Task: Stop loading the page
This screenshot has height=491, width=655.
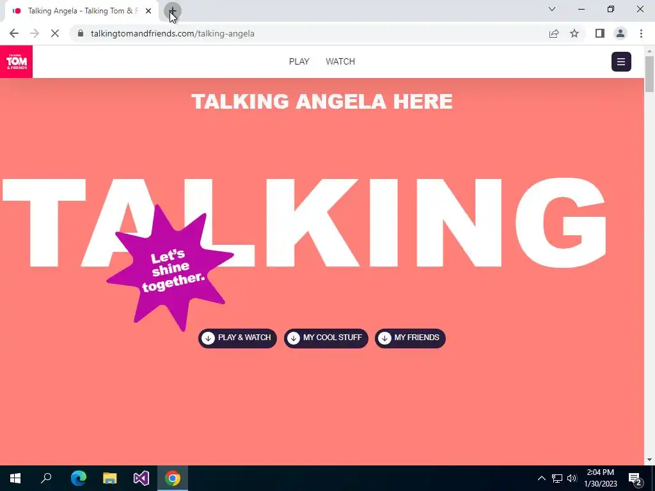Action: coord(55,33)
